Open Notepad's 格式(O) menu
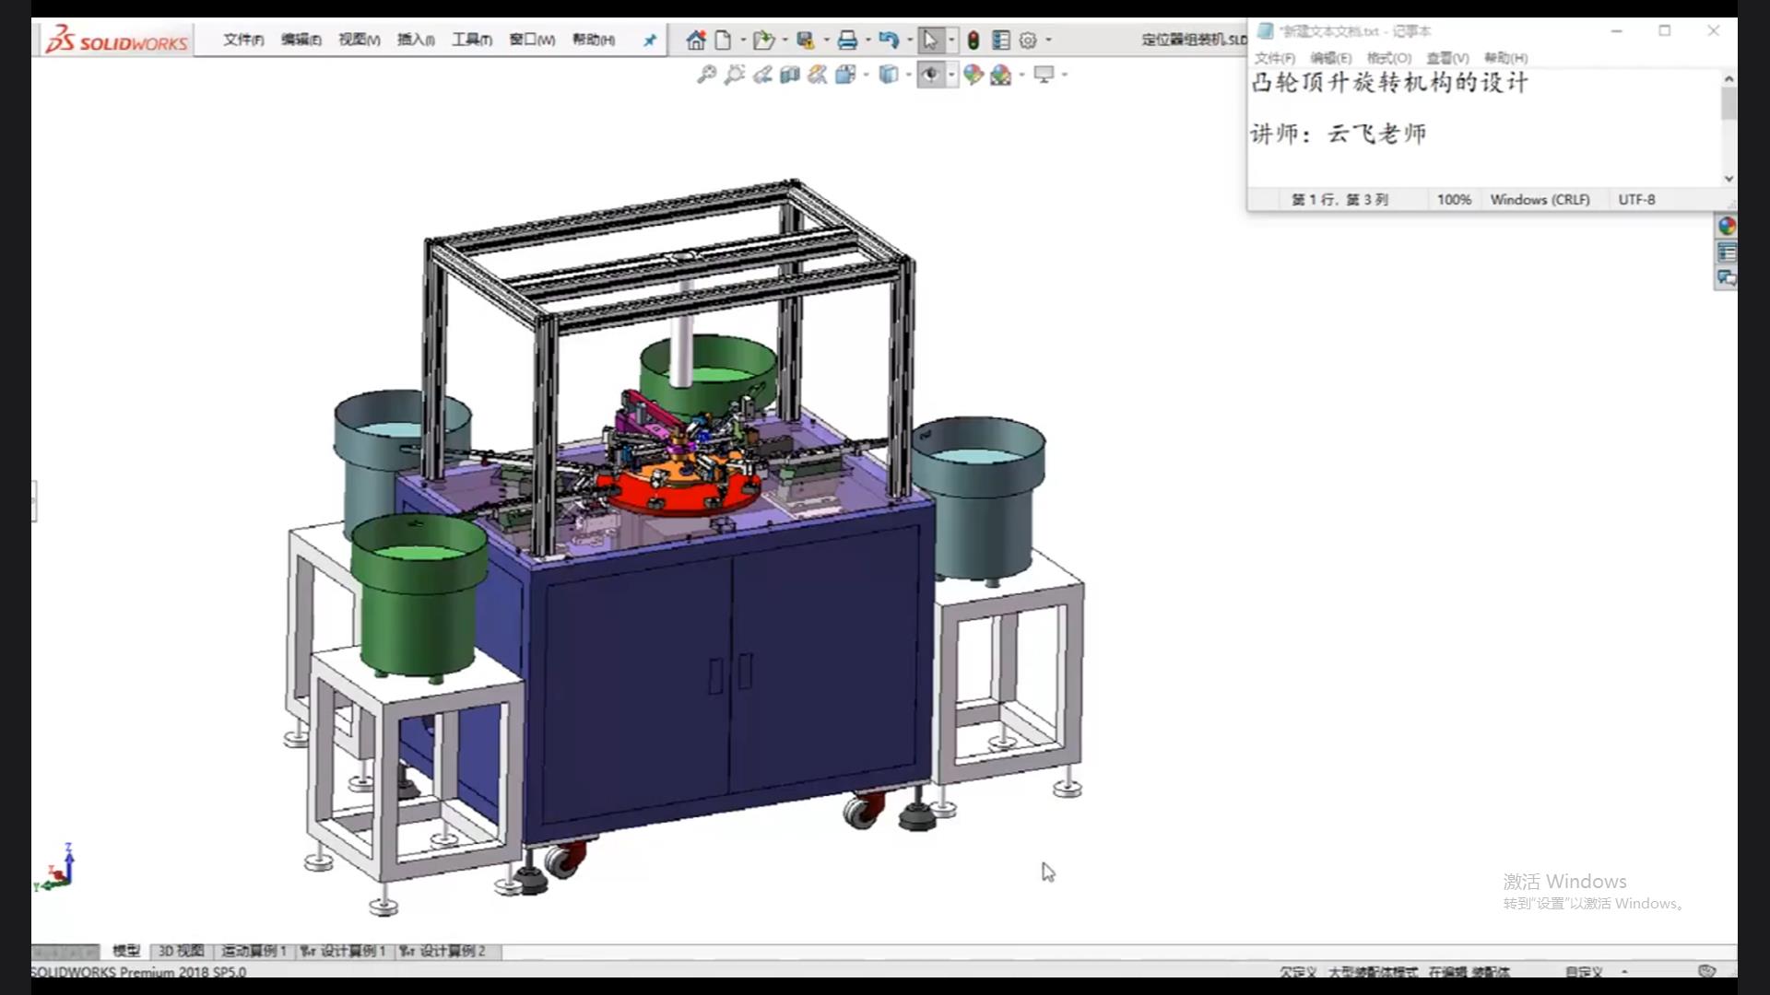Viewport: 1770px width, 995px height. pyautogui.click(x=1388, y=58)
